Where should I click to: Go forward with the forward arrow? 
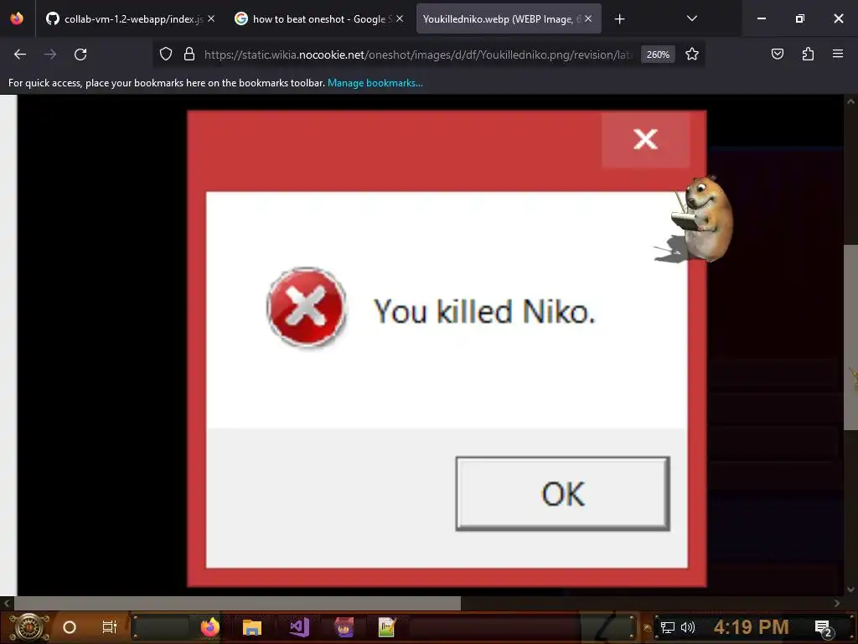pyautogui.click(x=50, y=55)
